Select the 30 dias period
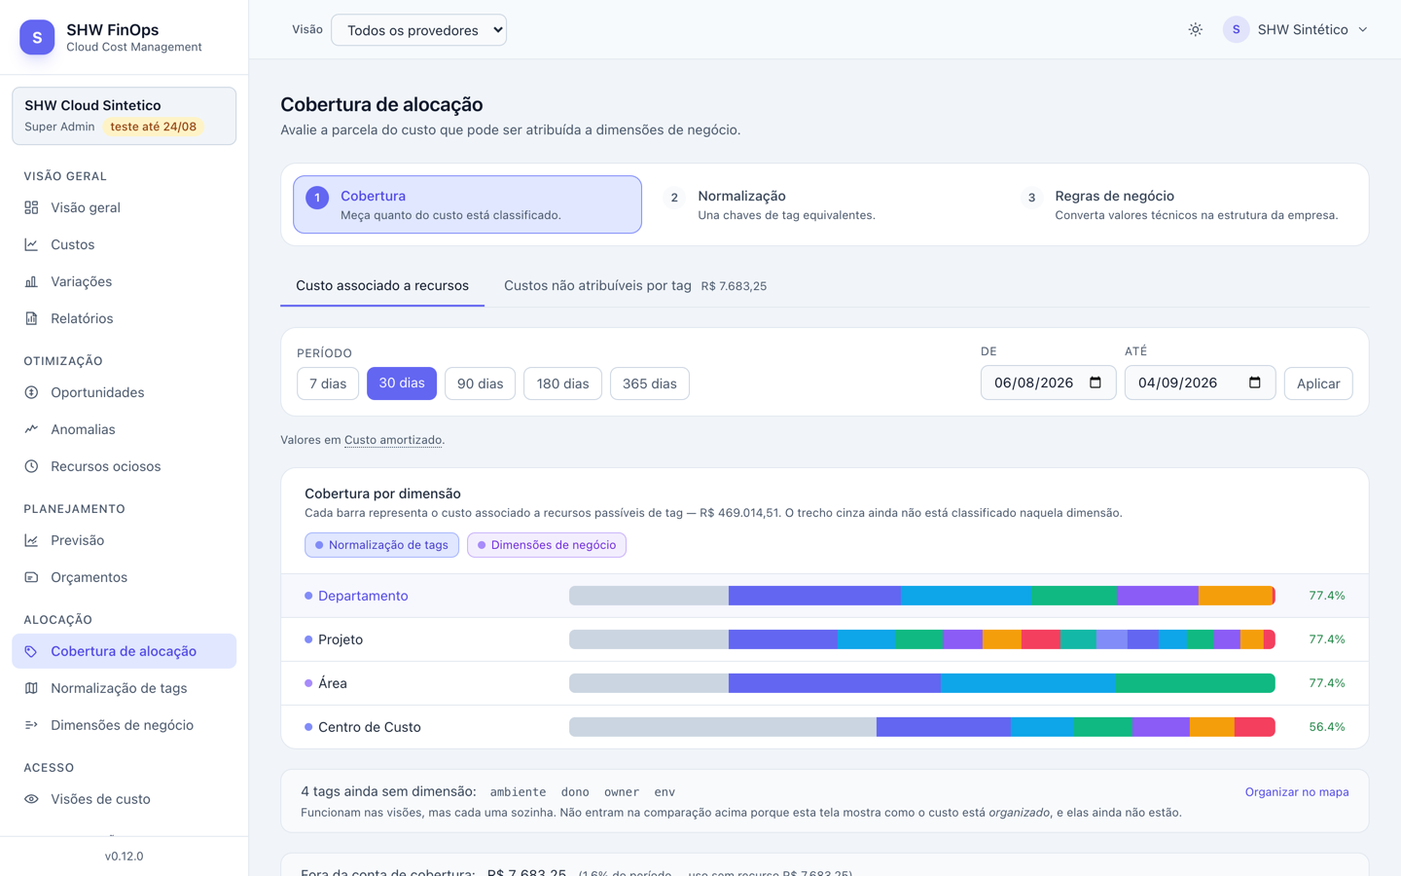1401x876 pixels. [402, 383]
